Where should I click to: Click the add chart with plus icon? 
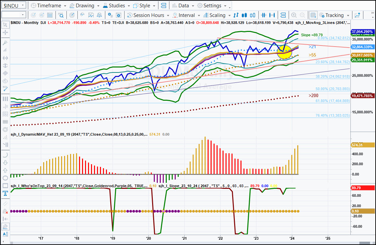tap(357, 15)
